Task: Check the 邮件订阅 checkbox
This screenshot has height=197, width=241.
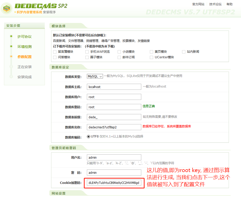Action: pos(119,58)
